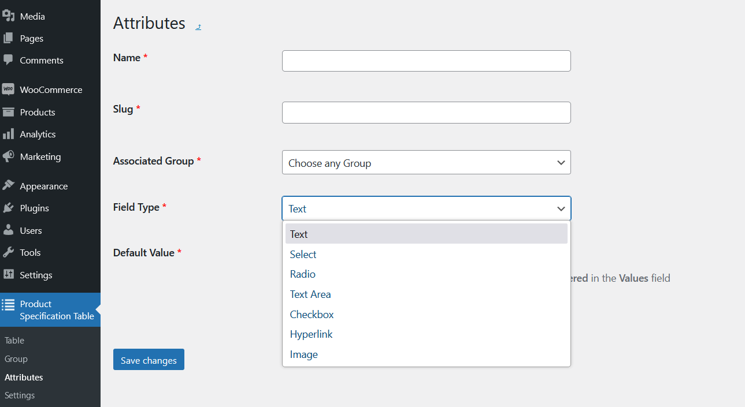Image resolution: width=745 pixels, height=407 pixels.
Task: View Comments via the speech bubble icon
Action: [x=40, y=60]
